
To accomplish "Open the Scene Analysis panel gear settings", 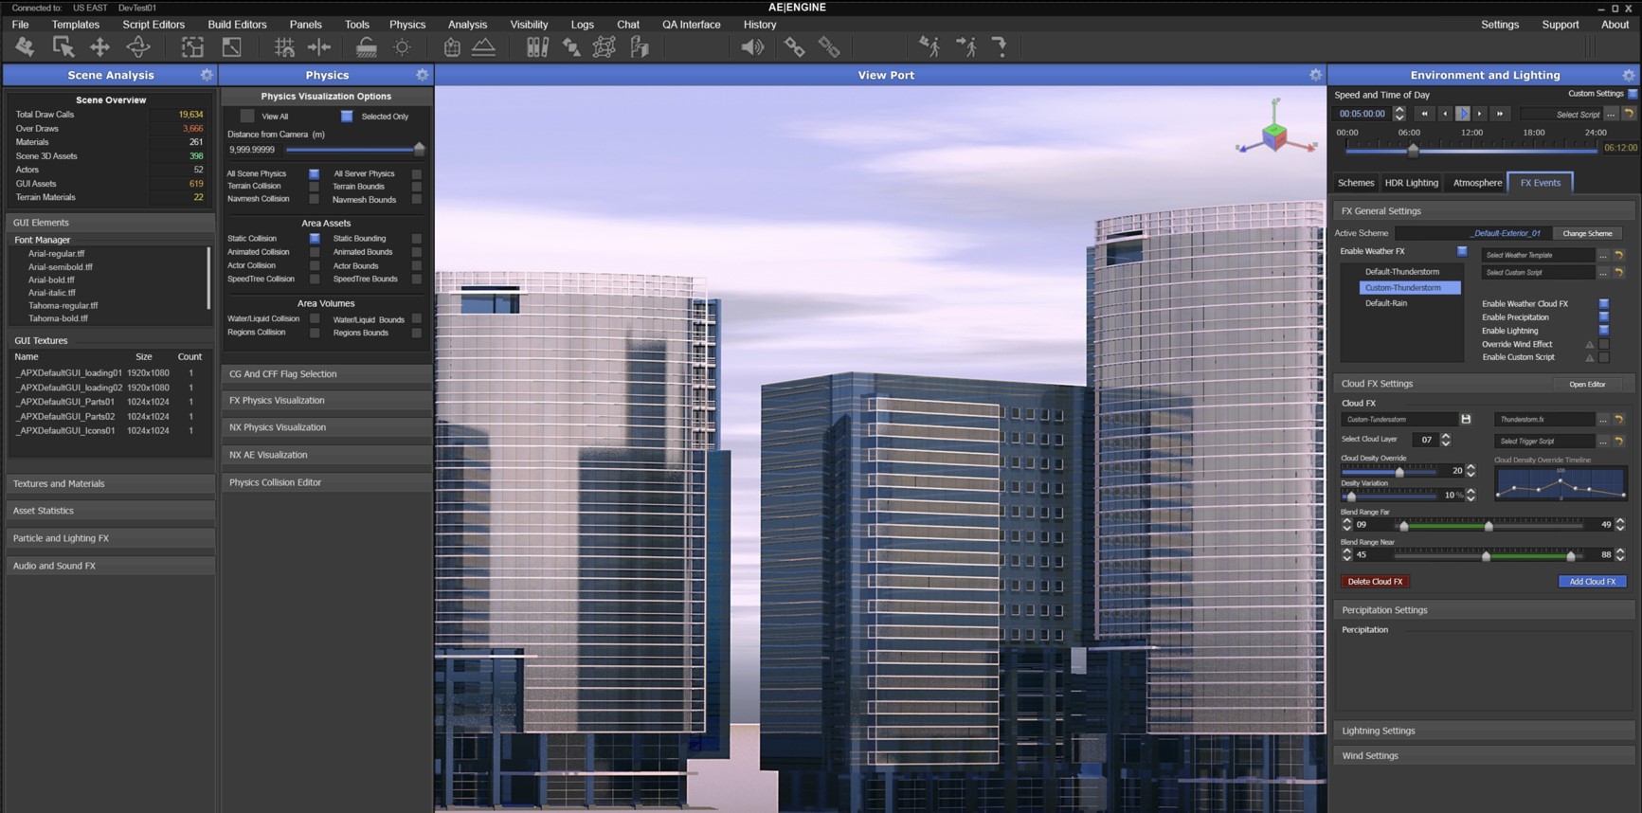I will 207,75.
